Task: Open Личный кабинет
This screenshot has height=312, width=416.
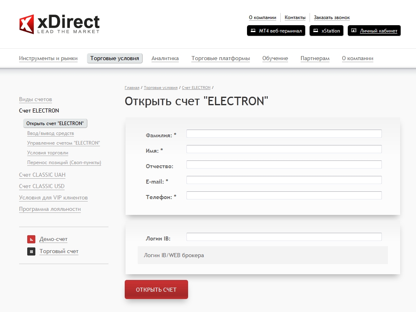Action: [374, 31]
